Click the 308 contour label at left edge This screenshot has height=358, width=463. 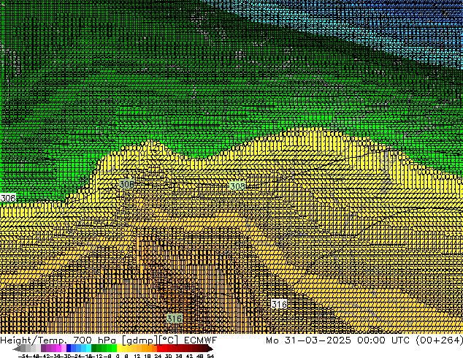(8, 198)
